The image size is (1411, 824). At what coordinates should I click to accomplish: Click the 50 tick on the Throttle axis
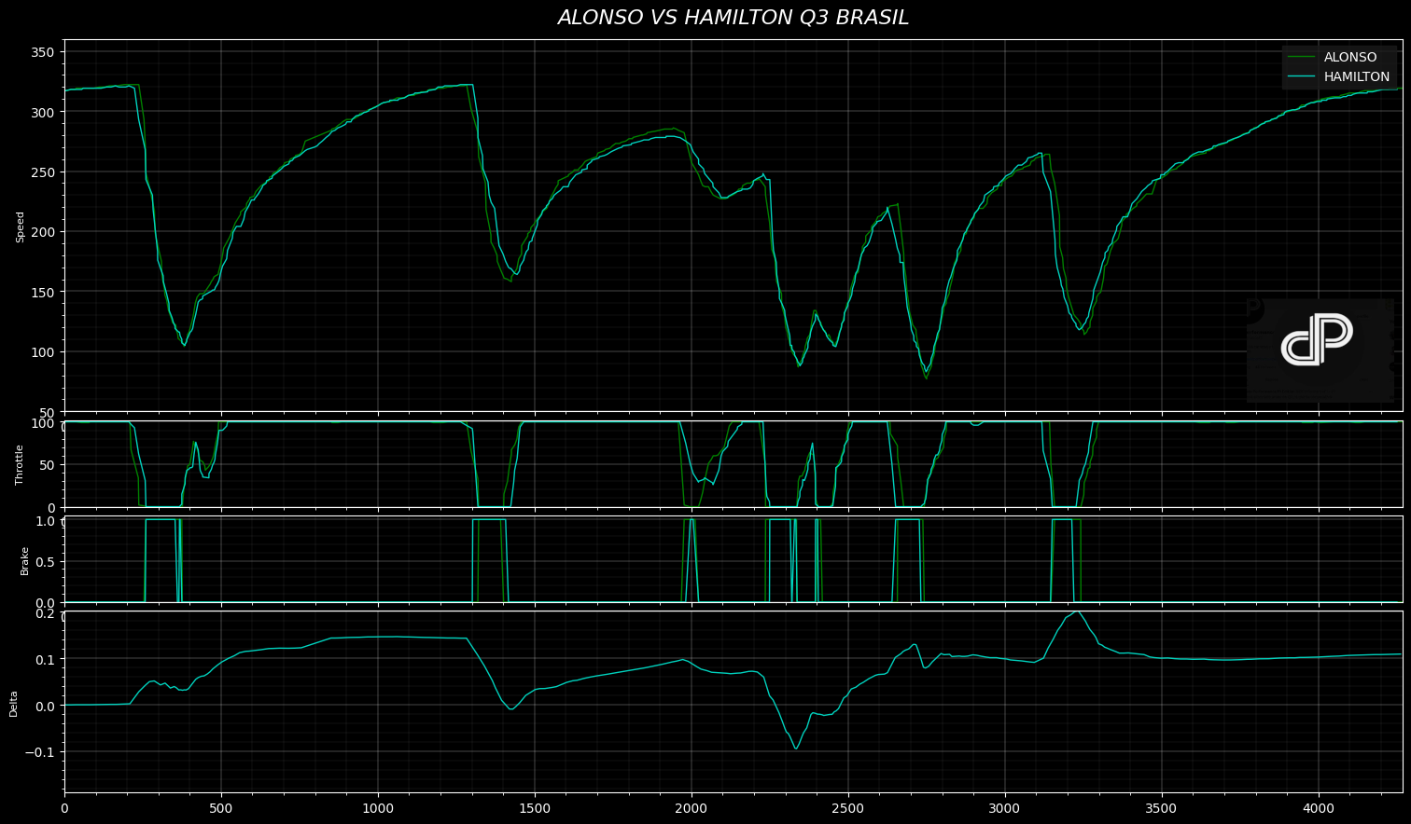[48, 465]
